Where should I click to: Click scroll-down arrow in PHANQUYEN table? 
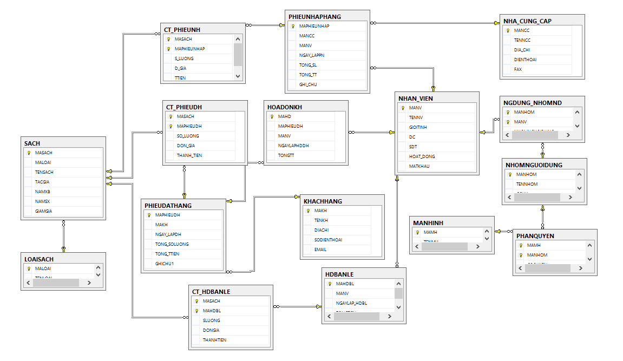click(x=589, y=259)
